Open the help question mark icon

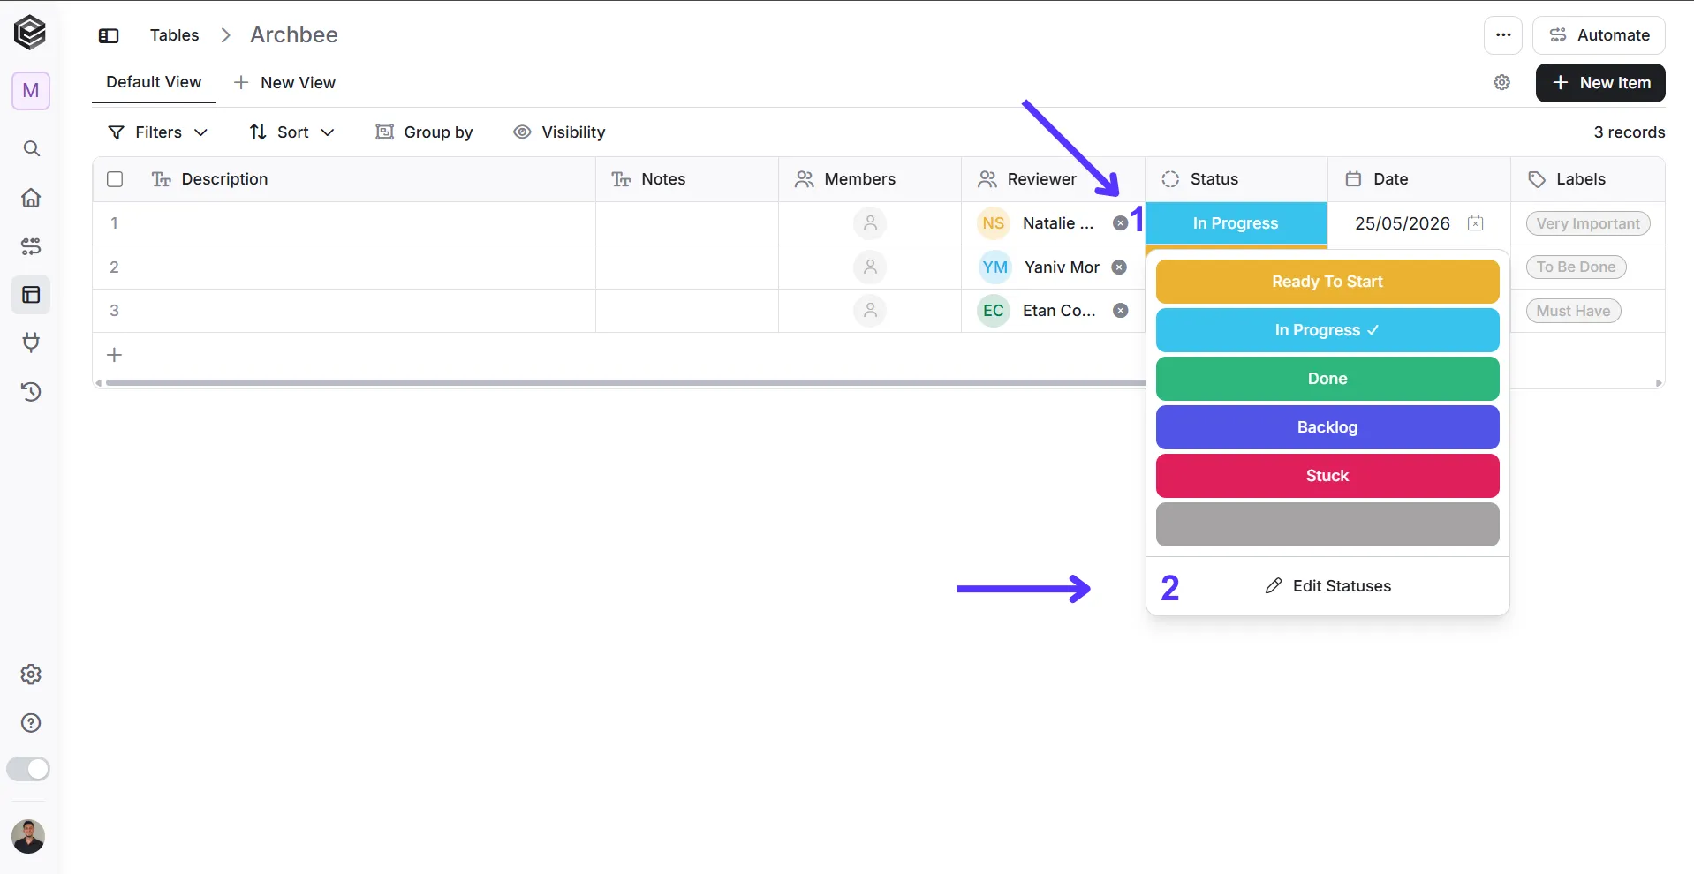pos(31,723)
